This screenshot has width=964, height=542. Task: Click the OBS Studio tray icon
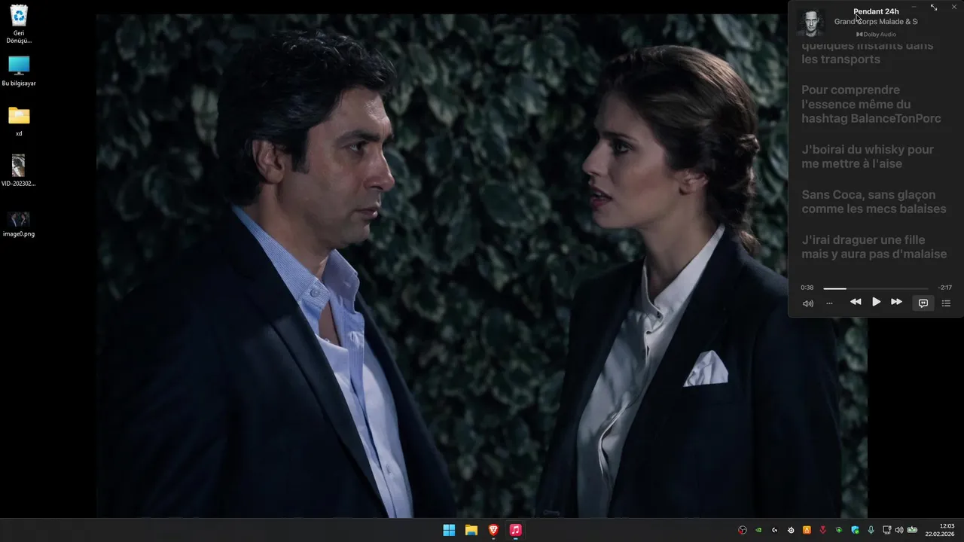click(743, 530)
